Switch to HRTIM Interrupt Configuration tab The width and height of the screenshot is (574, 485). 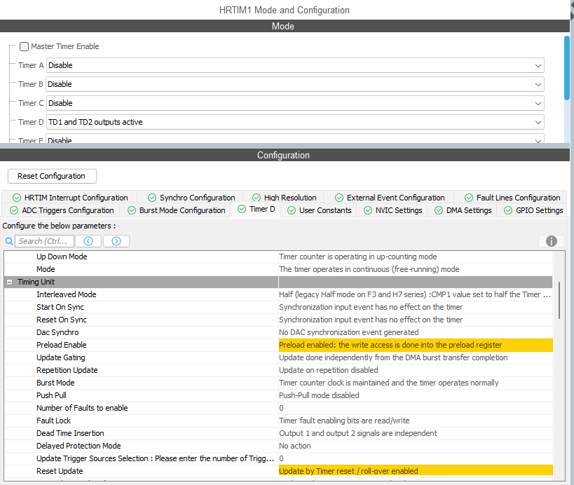(70, 198)
